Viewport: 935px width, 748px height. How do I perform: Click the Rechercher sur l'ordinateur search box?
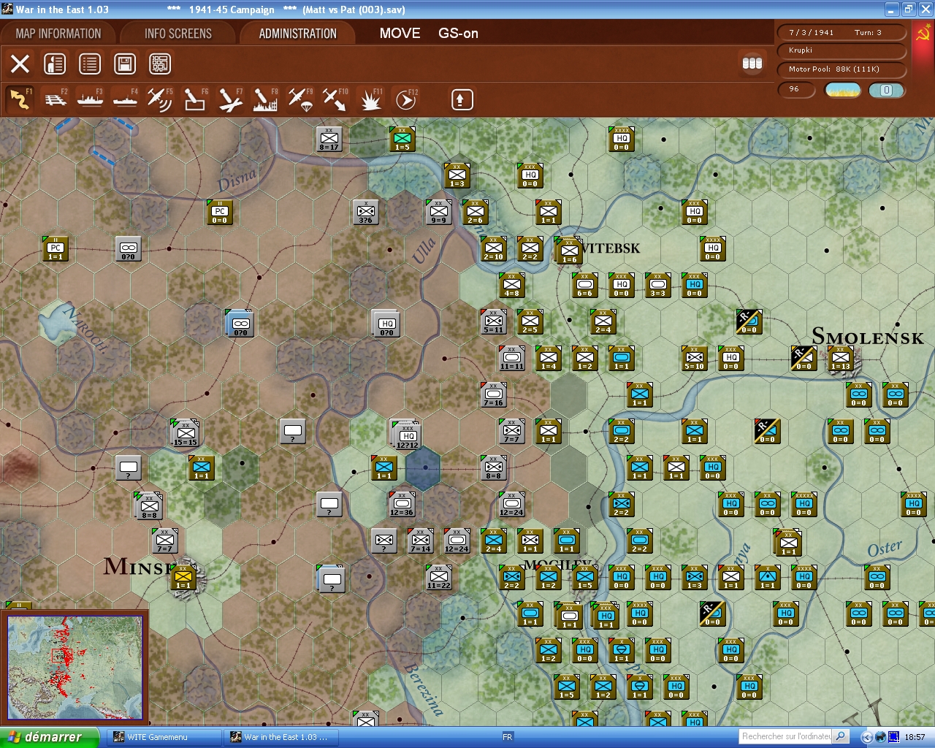tap(786, 736)
